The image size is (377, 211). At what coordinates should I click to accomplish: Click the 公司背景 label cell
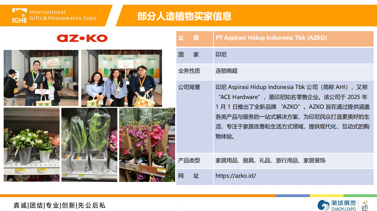[x=195, y=117]
